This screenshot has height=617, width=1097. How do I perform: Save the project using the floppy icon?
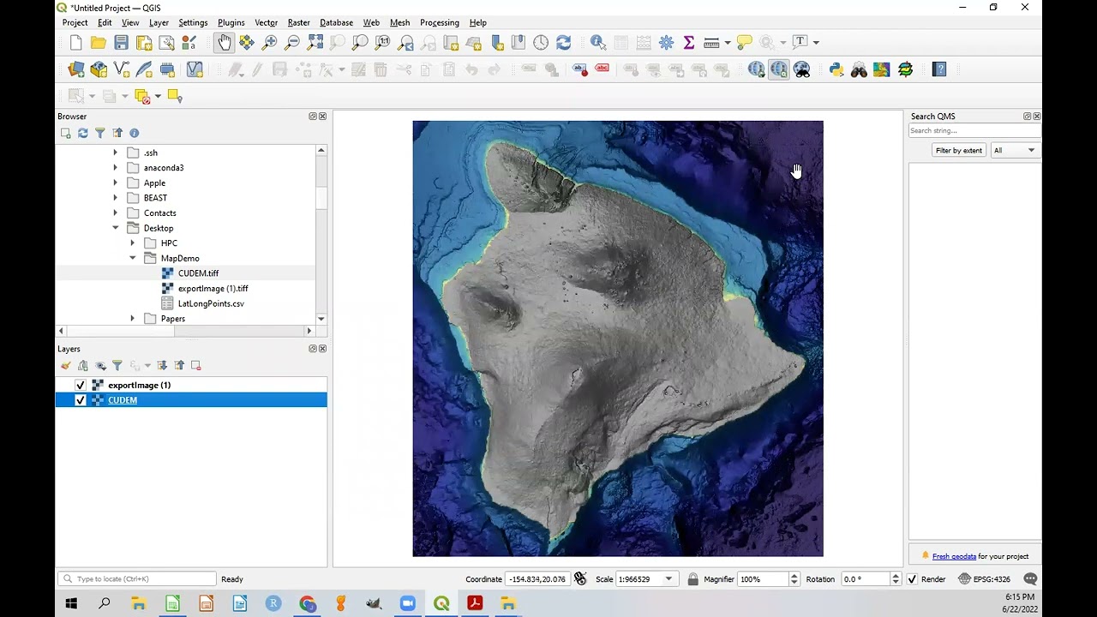click(x=121, y=42)
